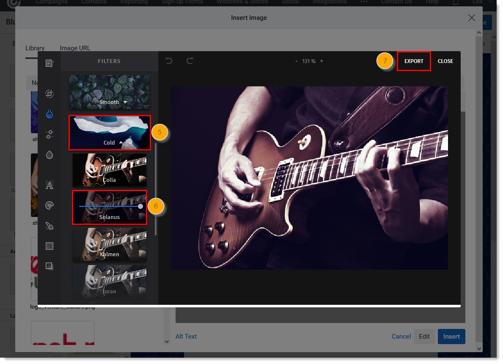The width and height of the screenshot is (503, 364).
Task: Select the Stickers tool
Action: point(49,206)
